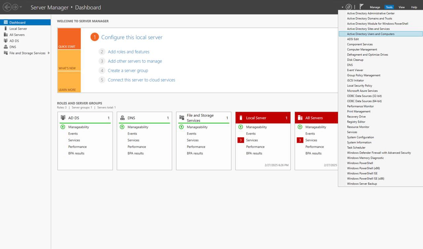Screen dimensions: 423x249
Task: Click red Services count badge in Local Server
Action: click(241, 140)
